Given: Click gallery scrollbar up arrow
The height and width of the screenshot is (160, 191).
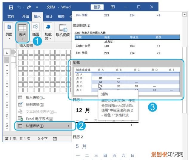Looking at the screenshot, I should (x=184, y=15).
